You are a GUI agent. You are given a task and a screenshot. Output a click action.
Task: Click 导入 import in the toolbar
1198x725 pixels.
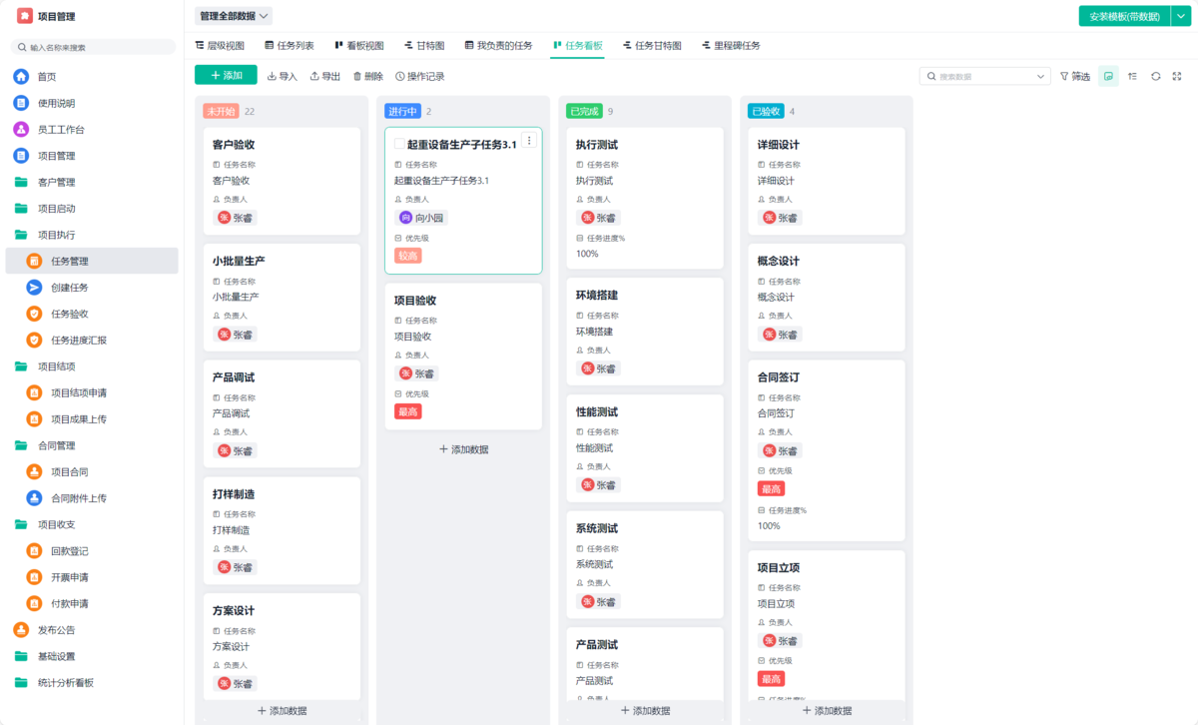(282, 76)
